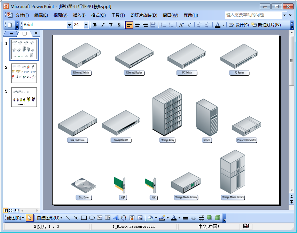Toggle underline formatting

pos(111,25)
